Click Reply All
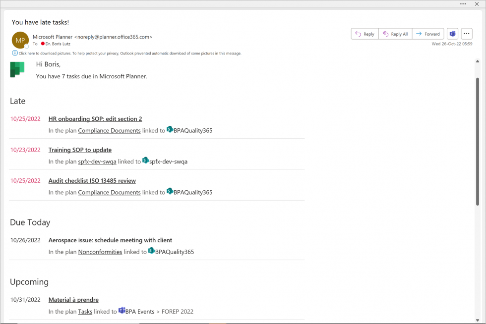Screen dimensions: 486x324 tap(395, 34)
